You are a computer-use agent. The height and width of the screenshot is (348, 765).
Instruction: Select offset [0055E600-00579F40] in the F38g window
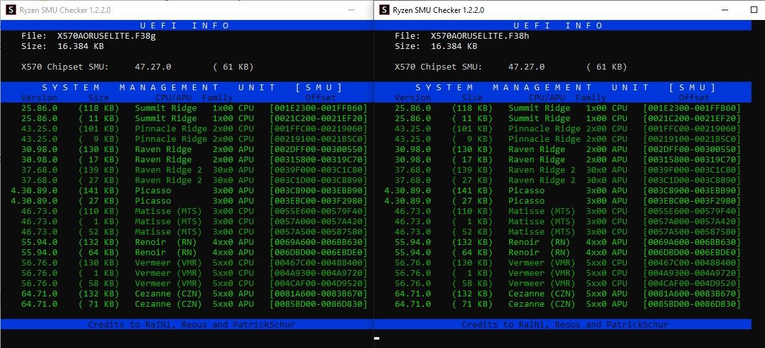pyautogui.click(x=318, y=211)
